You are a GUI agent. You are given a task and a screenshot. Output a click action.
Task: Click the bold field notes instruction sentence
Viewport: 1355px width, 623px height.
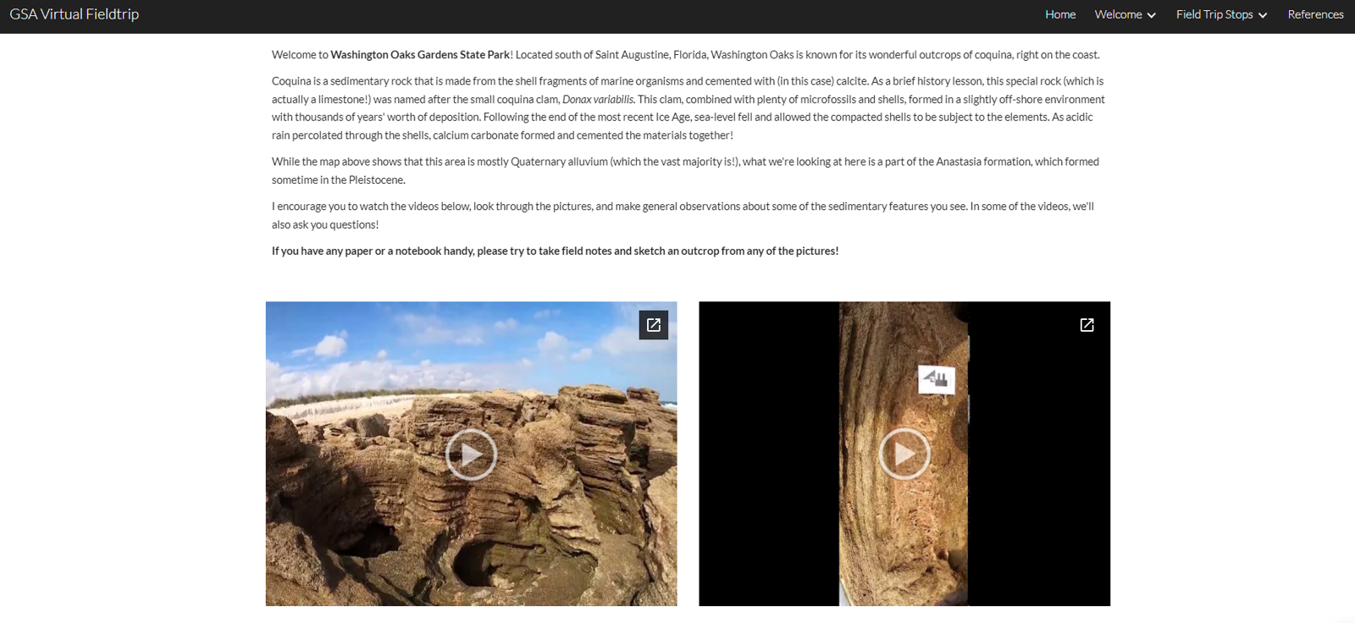(x=555, y=251)
